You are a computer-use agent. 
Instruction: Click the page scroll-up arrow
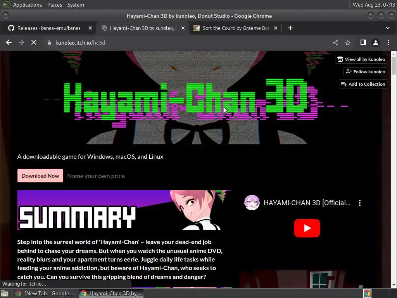pos(394,54)
